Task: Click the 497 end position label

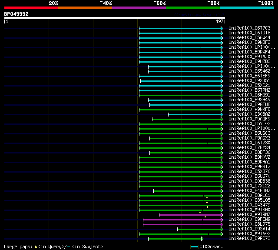Action: 219,21
